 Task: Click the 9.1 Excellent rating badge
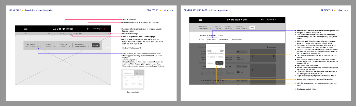pyautogui.click(x=242, y=51)
